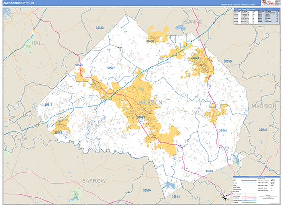283x205 pixels.
Task: Click ZIP code label 30607
Action: coord(209,171)
